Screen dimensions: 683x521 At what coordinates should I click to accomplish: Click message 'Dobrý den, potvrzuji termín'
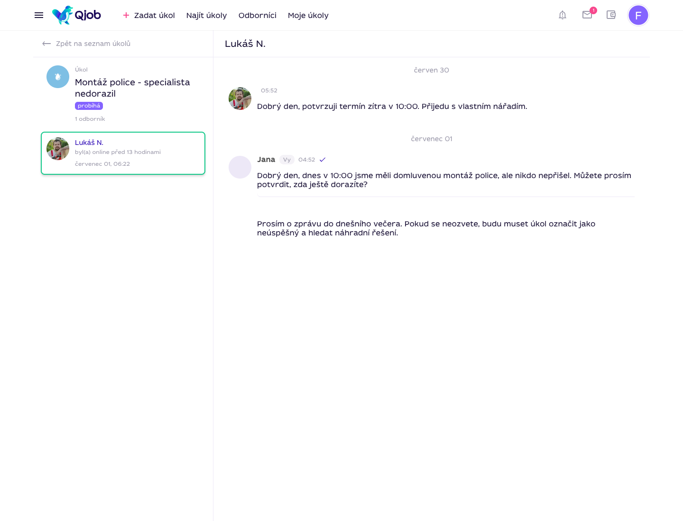tap(392, 106)
